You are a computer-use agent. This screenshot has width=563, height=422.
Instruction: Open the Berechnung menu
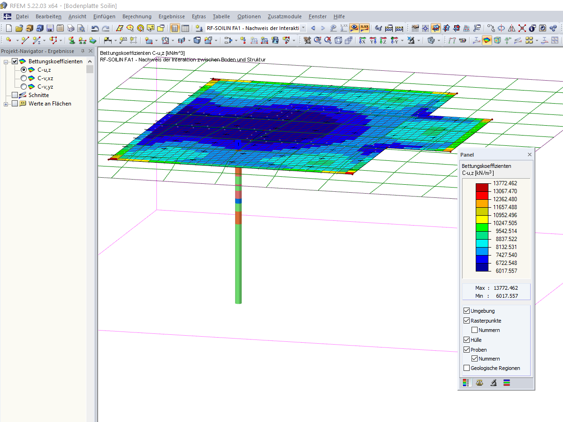[x=137, y=16]
